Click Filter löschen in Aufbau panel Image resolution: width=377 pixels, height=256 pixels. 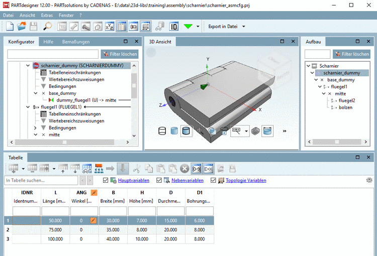click(352, 54)
